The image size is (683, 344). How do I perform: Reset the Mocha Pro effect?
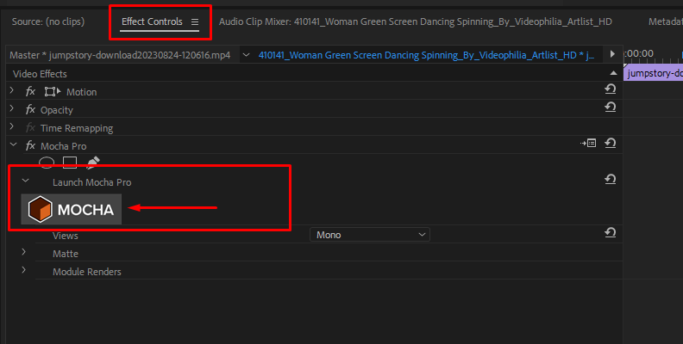coord(611,143)
